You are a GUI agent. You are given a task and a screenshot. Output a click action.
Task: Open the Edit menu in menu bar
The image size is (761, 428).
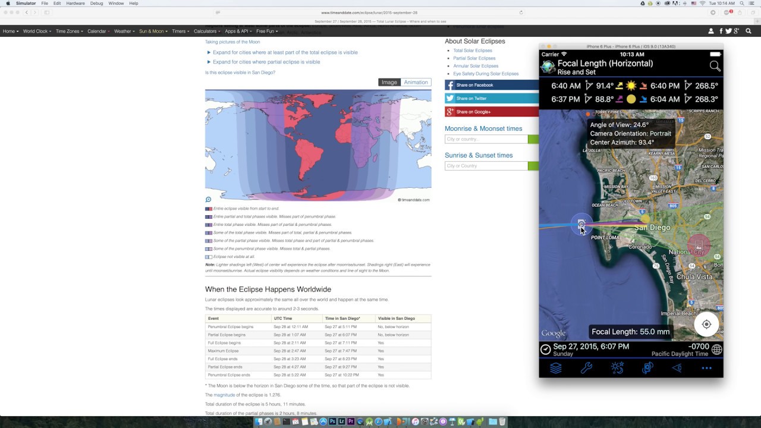57,4
